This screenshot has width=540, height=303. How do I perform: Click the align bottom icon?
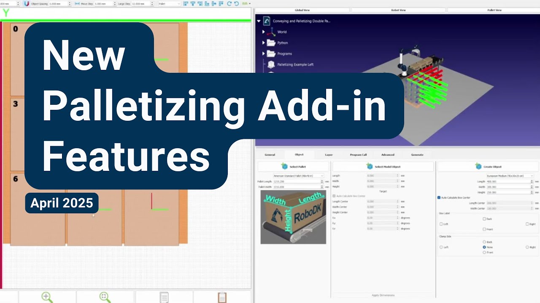pyautogui.click(x=207, y=3)
